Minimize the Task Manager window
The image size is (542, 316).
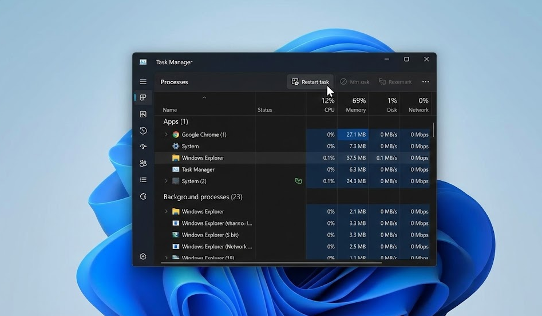point(387,59)
